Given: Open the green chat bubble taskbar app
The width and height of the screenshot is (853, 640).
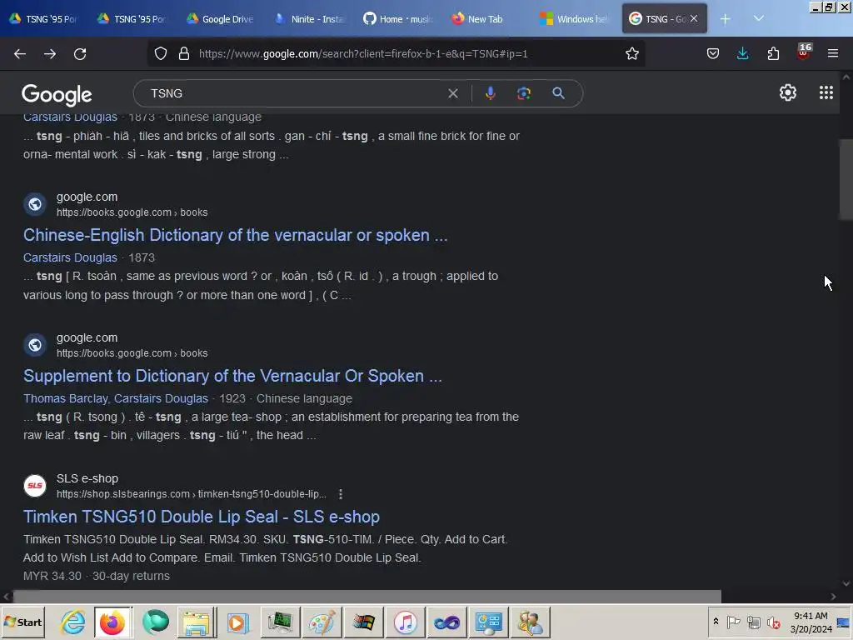Looking at the screenshot, I should [155, 622].
